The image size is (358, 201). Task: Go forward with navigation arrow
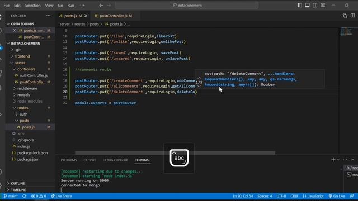109,5
